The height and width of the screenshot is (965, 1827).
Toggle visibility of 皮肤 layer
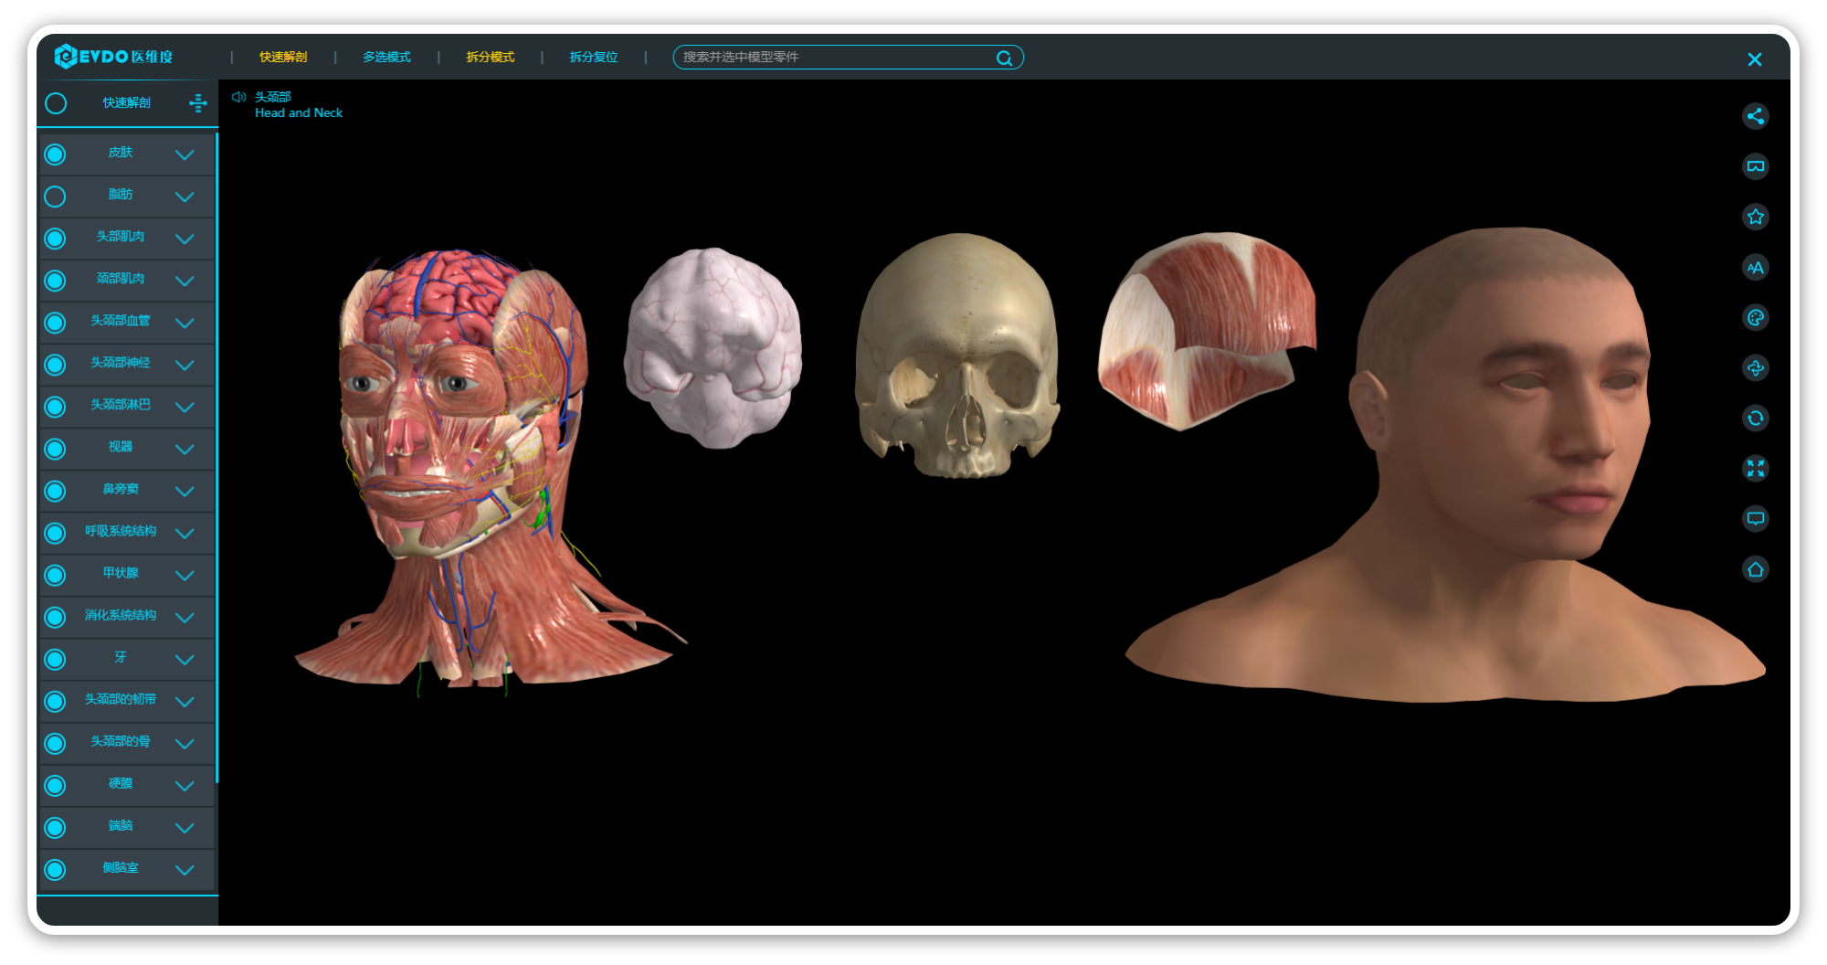click(55, 154)
